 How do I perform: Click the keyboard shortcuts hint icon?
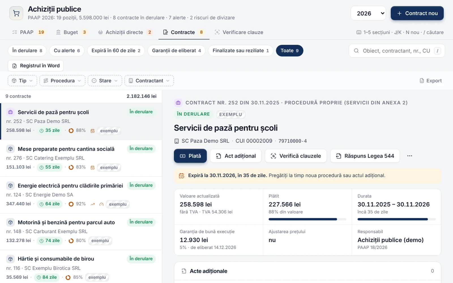tap(359, 32)
